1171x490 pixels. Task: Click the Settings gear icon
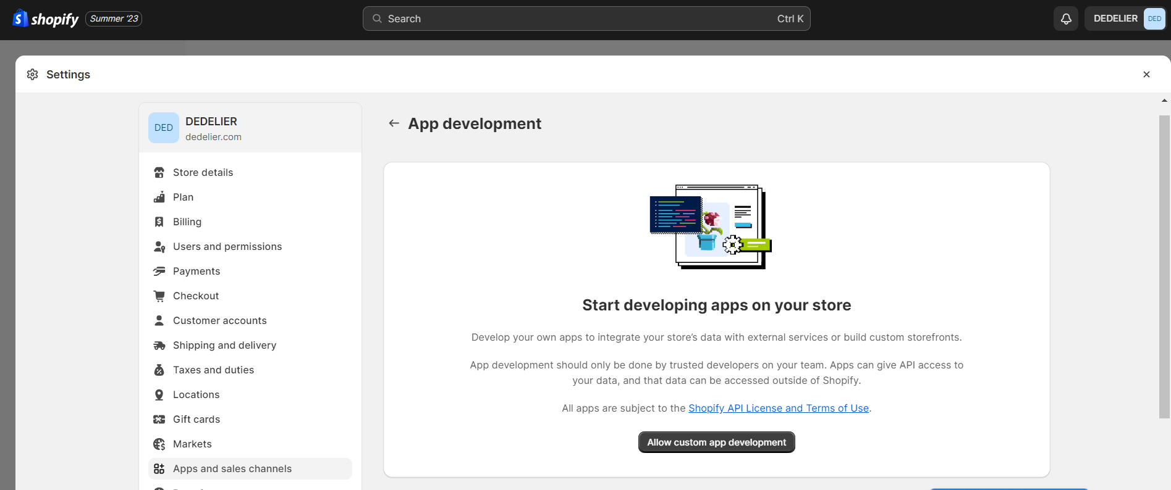(33, 74)
